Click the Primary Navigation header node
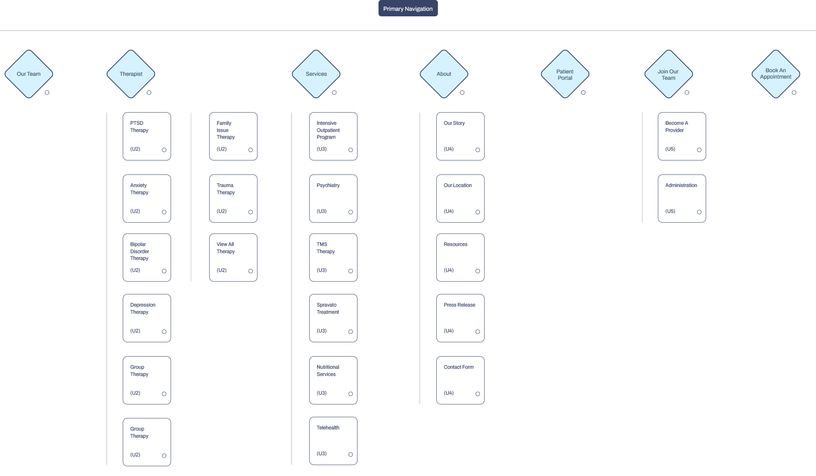816x476 pixels. click(x=408, y=8)
